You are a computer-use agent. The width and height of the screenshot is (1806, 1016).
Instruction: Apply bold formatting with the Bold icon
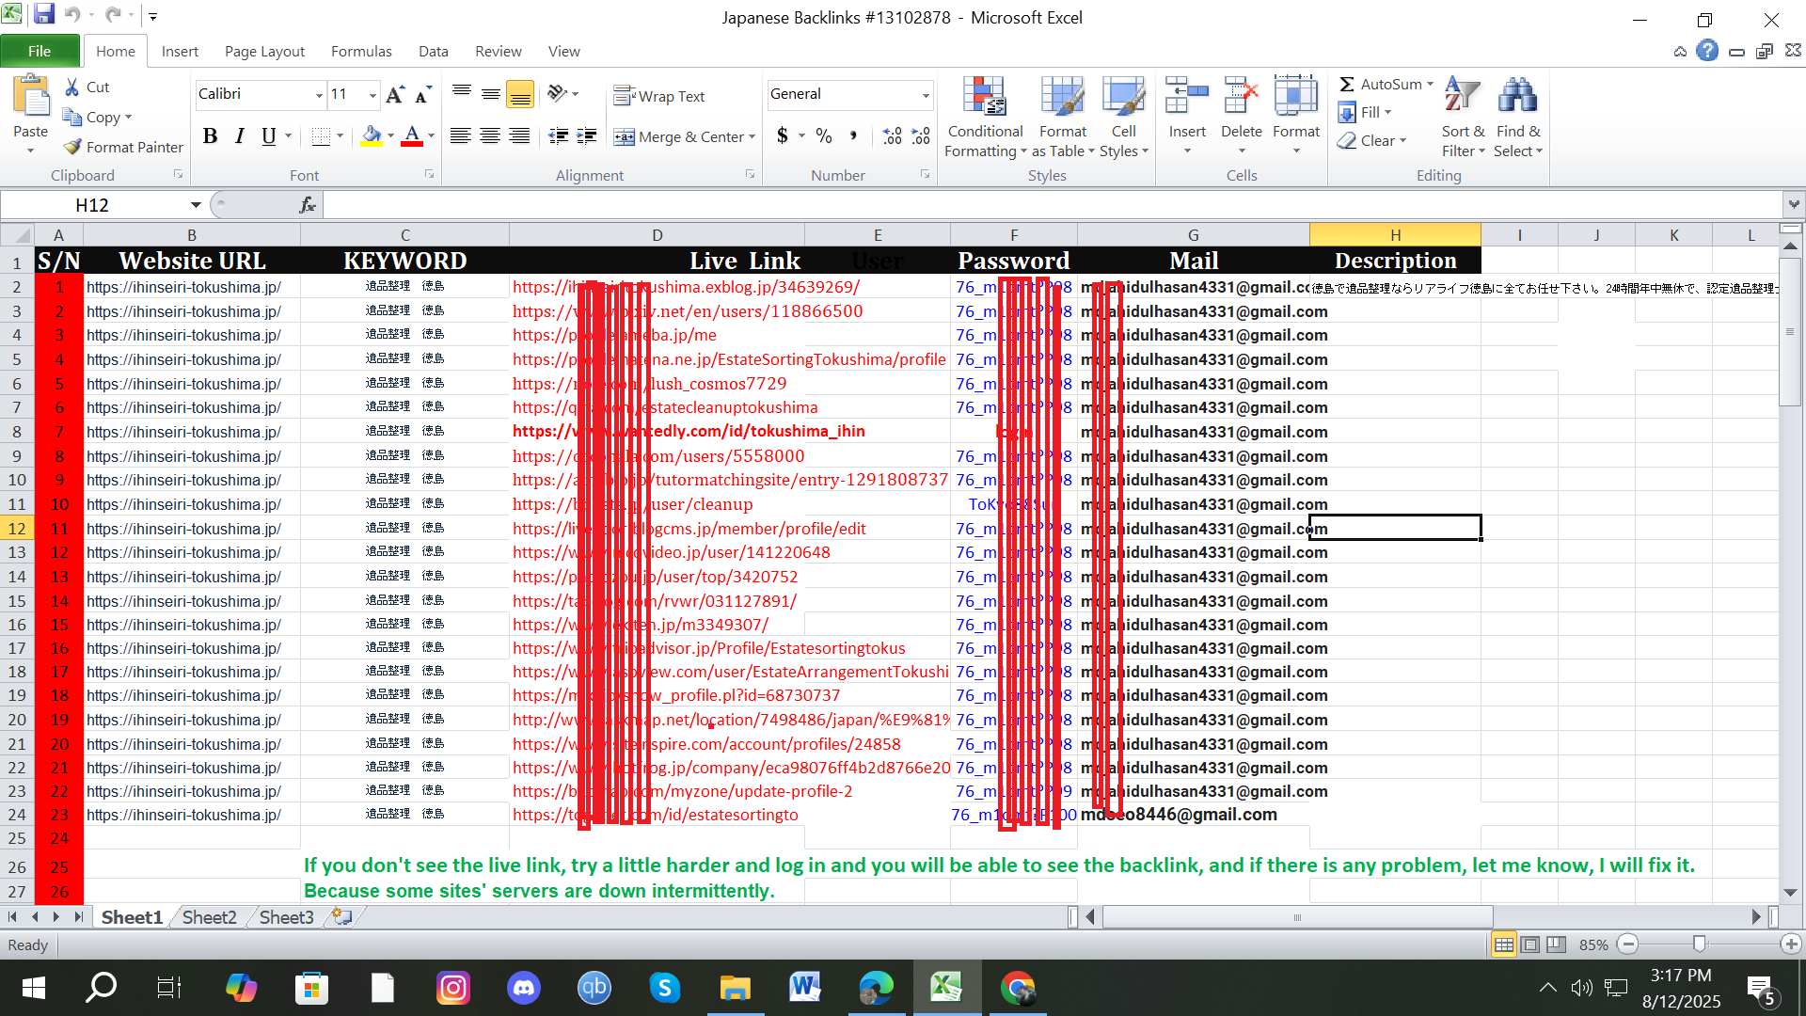210,136
